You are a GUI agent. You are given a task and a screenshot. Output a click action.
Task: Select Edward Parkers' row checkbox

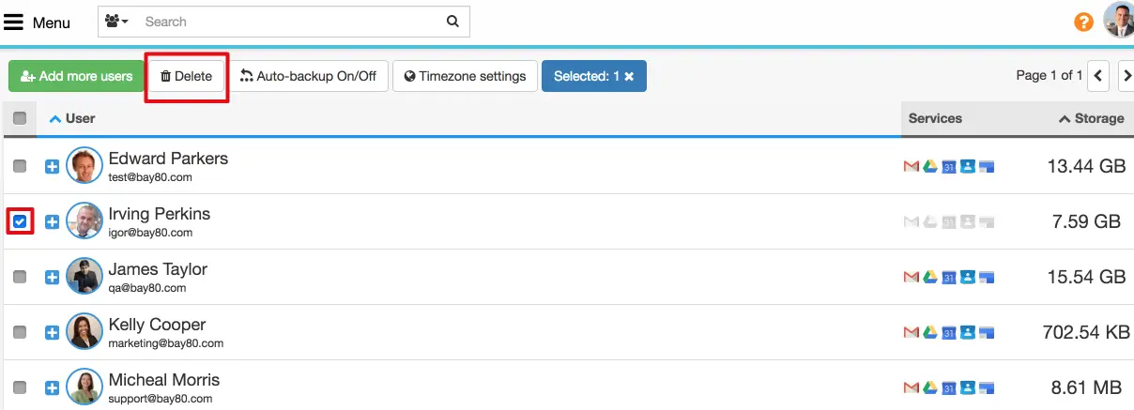click(x=20, y=167)
